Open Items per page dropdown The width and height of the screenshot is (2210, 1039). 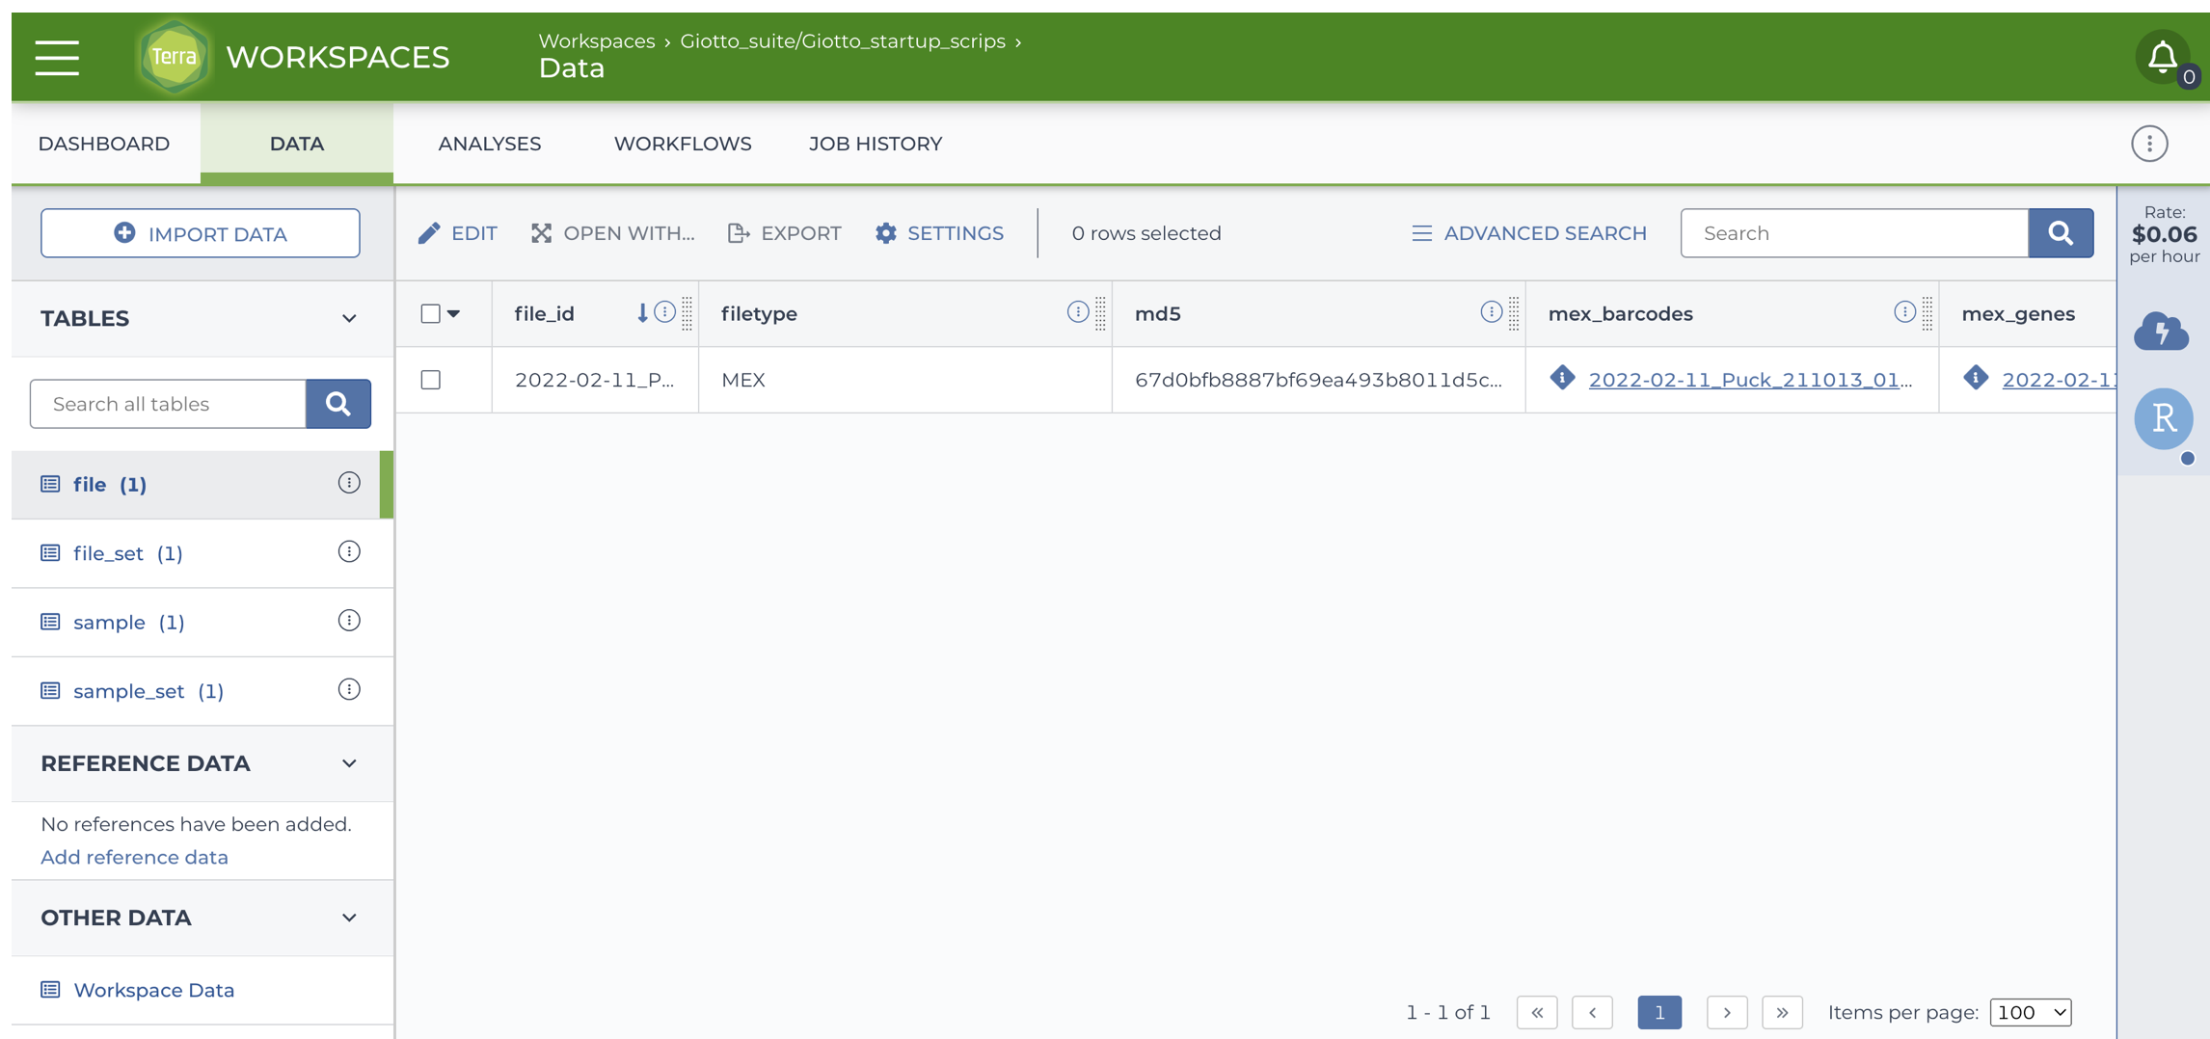click(2030, 1012)
